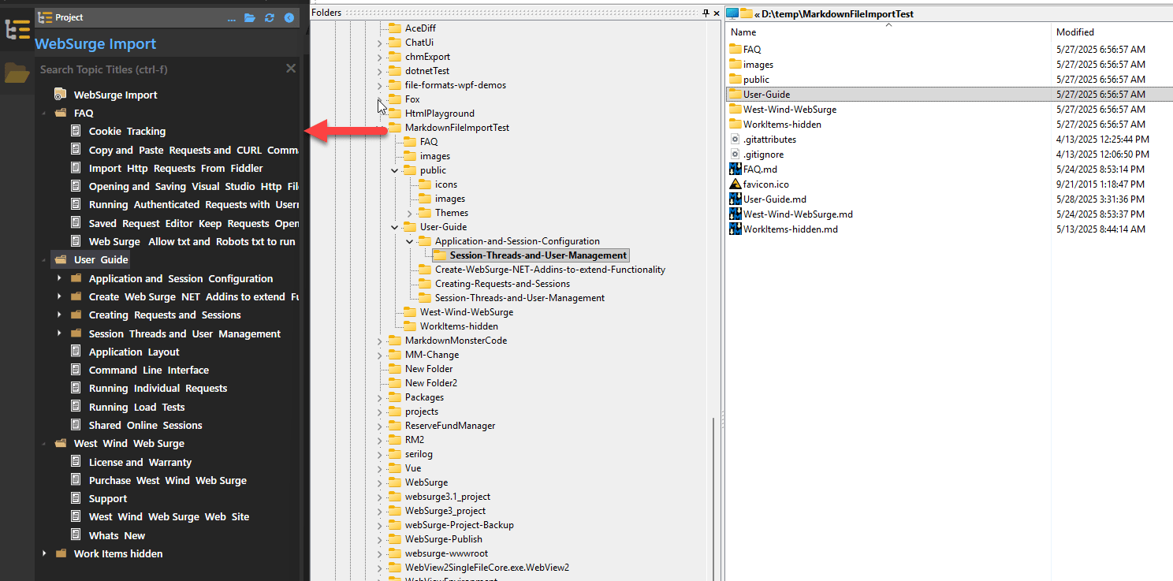Screen dimensions: 1173x581
Task: Expand the MarkdownMonsterCode folder
Action: coord(379,340)
